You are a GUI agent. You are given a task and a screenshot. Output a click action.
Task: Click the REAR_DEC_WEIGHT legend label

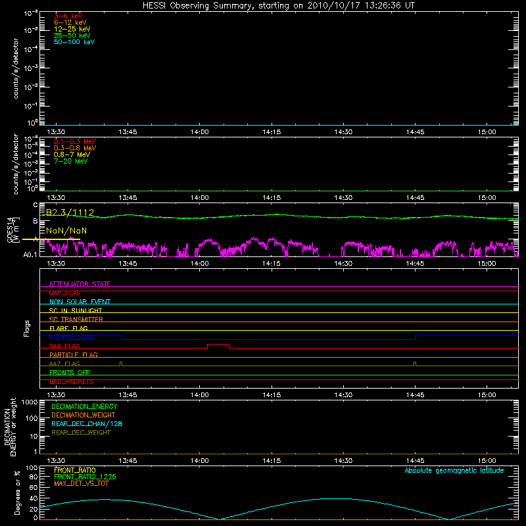[x=81, y=433]
